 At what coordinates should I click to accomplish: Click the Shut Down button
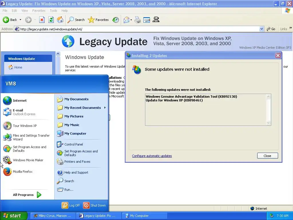pos(94,205)
